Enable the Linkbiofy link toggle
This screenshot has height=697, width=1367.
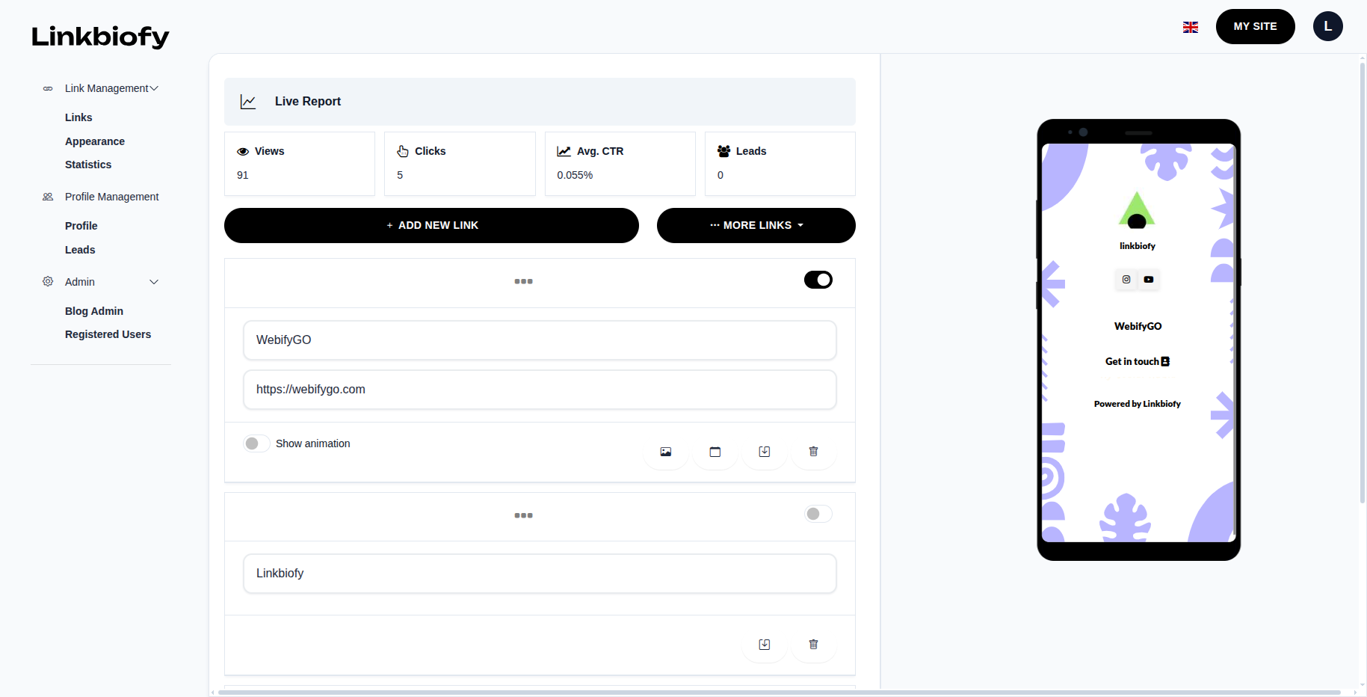click(818, 514)
